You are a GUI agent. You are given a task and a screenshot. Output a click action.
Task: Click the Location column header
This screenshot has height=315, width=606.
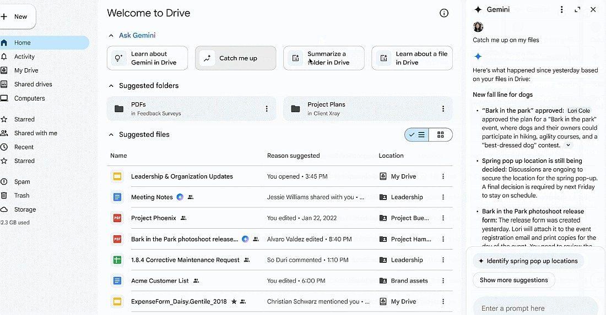(391, 156)
